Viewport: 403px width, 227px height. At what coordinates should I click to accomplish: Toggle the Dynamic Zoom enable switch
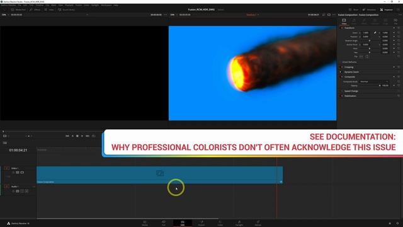[341, 72]
